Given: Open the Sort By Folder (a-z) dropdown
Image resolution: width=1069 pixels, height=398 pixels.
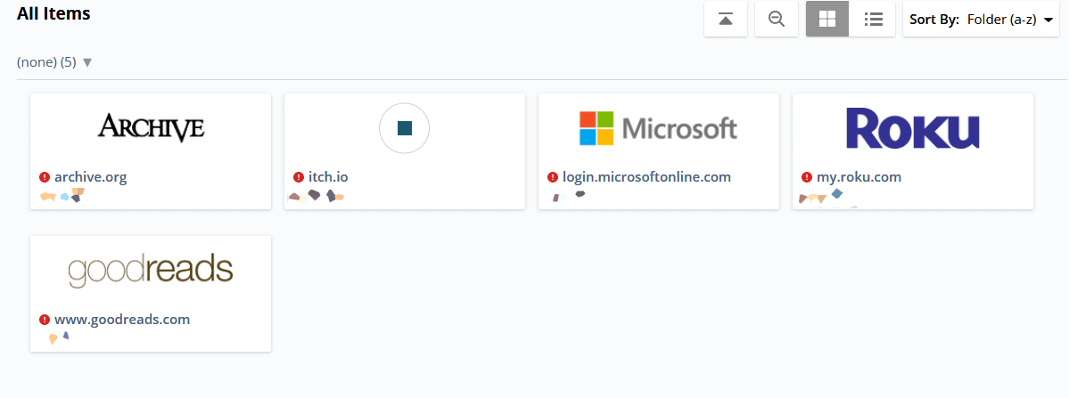Looking at the screenshot, I should point(981,20).
